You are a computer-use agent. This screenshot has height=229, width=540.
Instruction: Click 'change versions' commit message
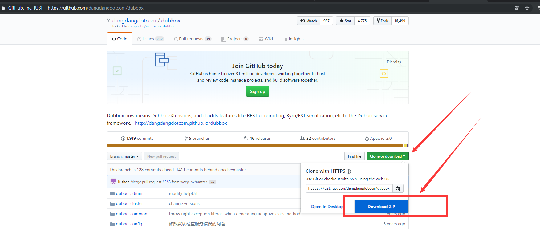(x=184, y=203)
